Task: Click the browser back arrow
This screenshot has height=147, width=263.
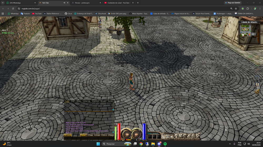Action: coord(3,9)
